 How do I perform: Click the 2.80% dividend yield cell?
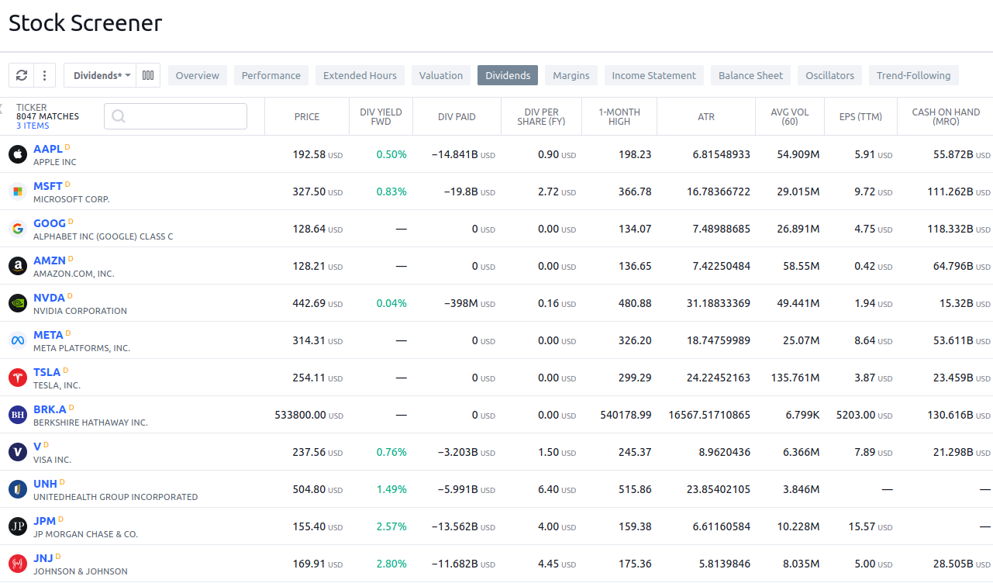click(x=391, y=564)
